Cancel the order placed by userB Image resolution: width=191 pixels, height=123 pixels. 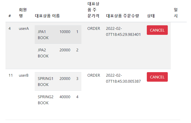(157, 77)
